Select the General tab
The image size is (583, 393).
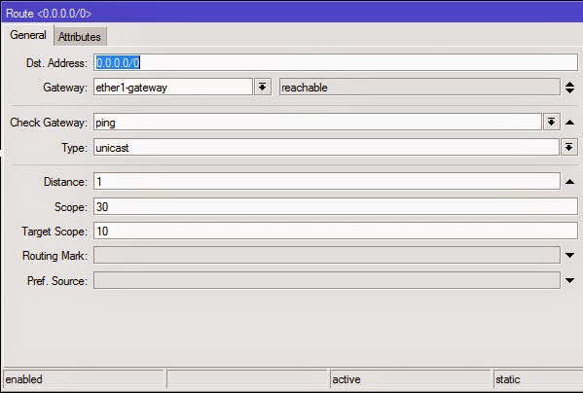(28, 35)
